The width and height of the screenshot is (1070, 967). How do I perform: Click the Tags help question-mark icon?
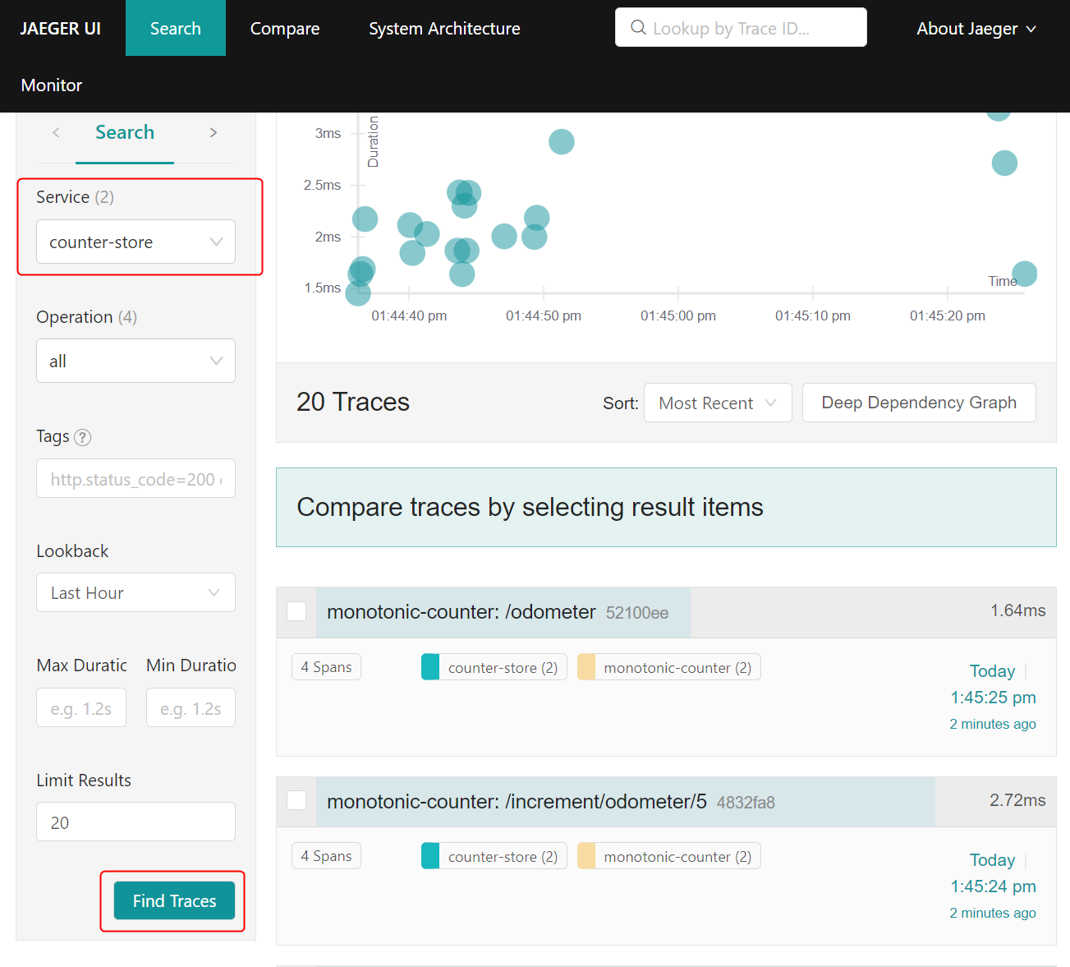[83, 437]
